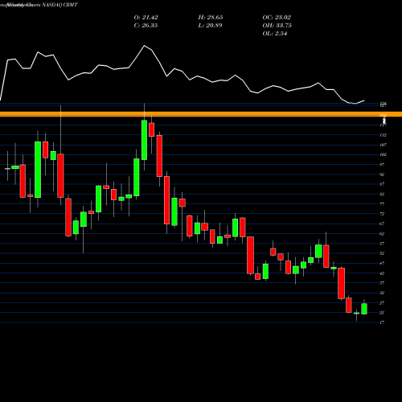The height and width of the screenshot is (402, 402).
Task: Click the 37 price axis label
Action: tap(382, 283)
